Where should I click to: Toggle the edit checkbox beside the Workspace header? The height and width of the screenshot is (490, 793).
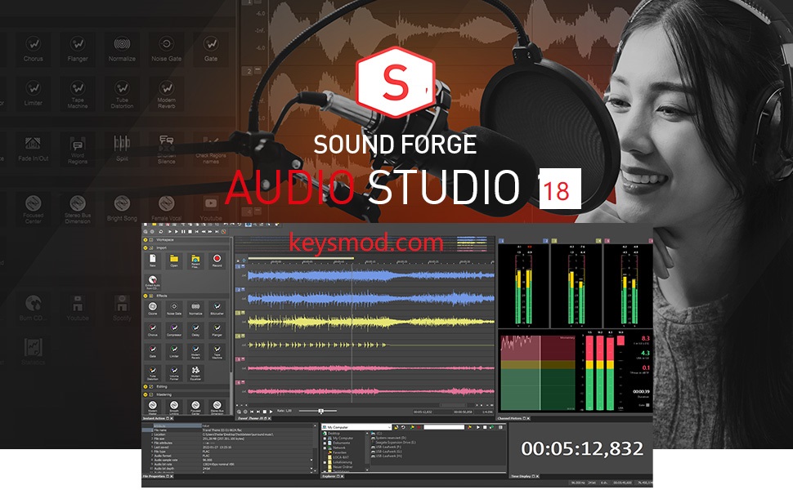[150, 240]
